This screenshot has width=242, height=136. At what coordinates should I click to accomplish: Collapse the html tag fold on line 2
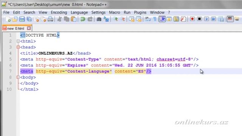(18, 41)
